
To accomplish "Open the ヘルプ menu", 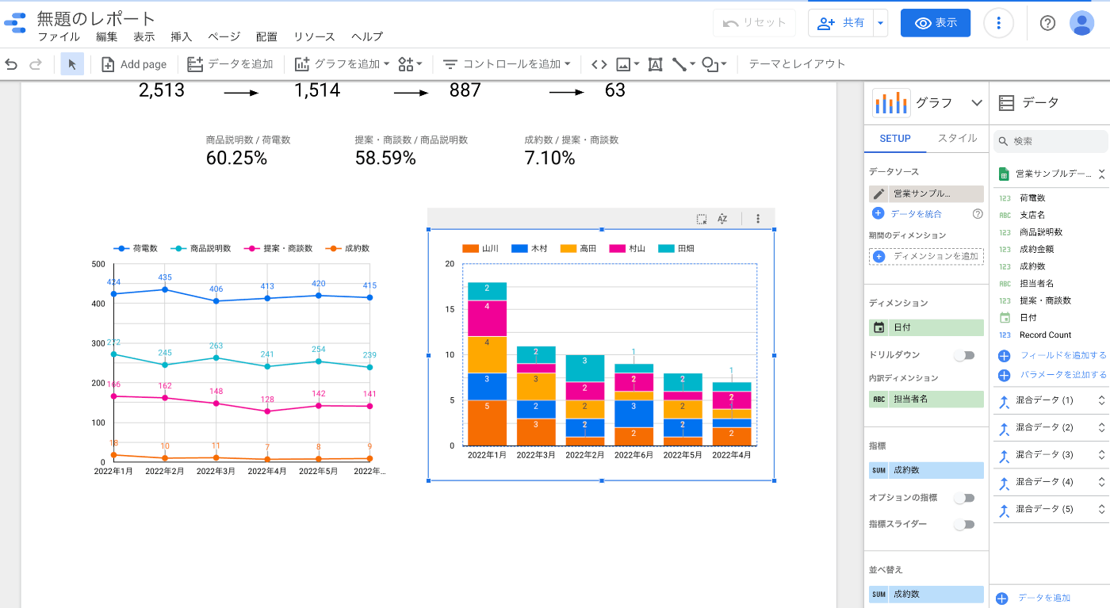I will pyautogui.click(x=367, y=36).
